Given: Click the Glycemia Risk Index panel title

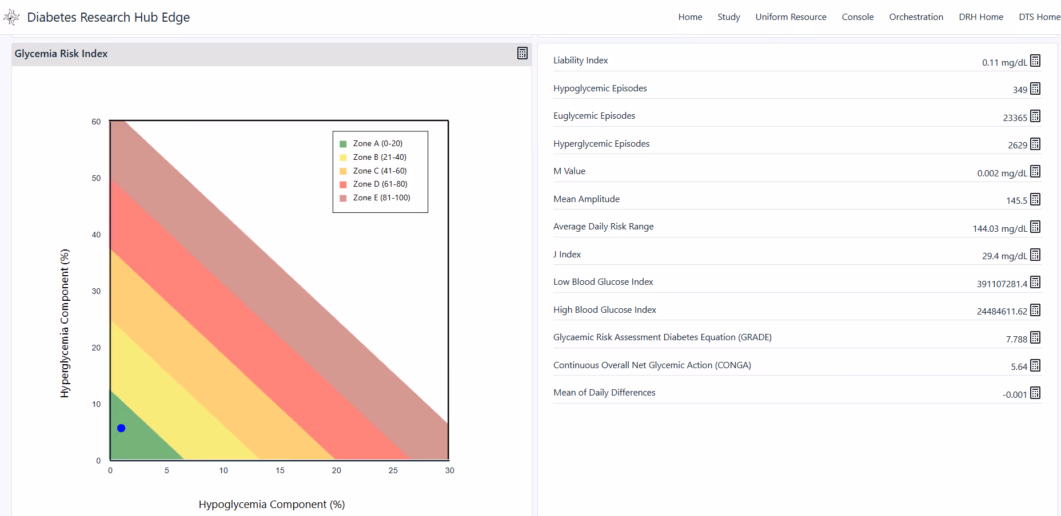Looking at the screenshot, I should pos(61,54).
